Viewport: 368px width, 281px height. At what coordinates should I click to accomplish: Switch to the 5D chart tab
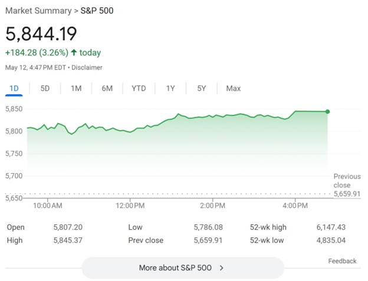[45, 88]
